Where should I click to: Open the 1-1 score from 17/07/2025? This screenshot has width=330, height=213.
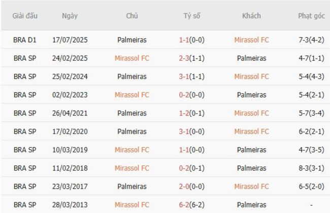(185, 40)
